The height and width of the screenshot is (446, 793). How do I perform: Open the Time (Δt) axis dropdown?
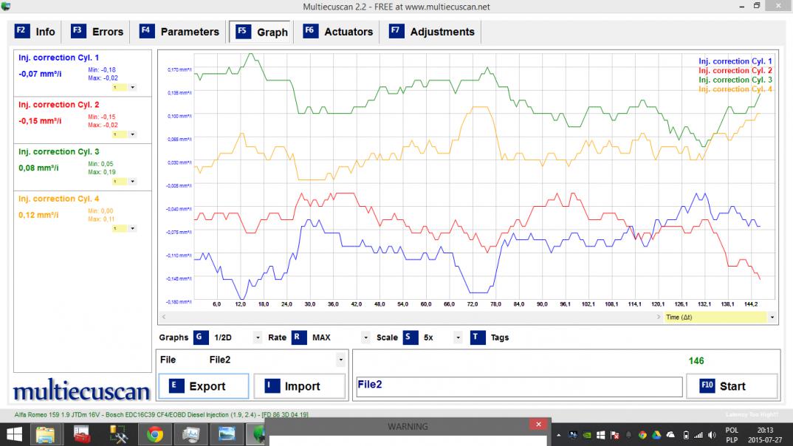click(x=772, y=317)
